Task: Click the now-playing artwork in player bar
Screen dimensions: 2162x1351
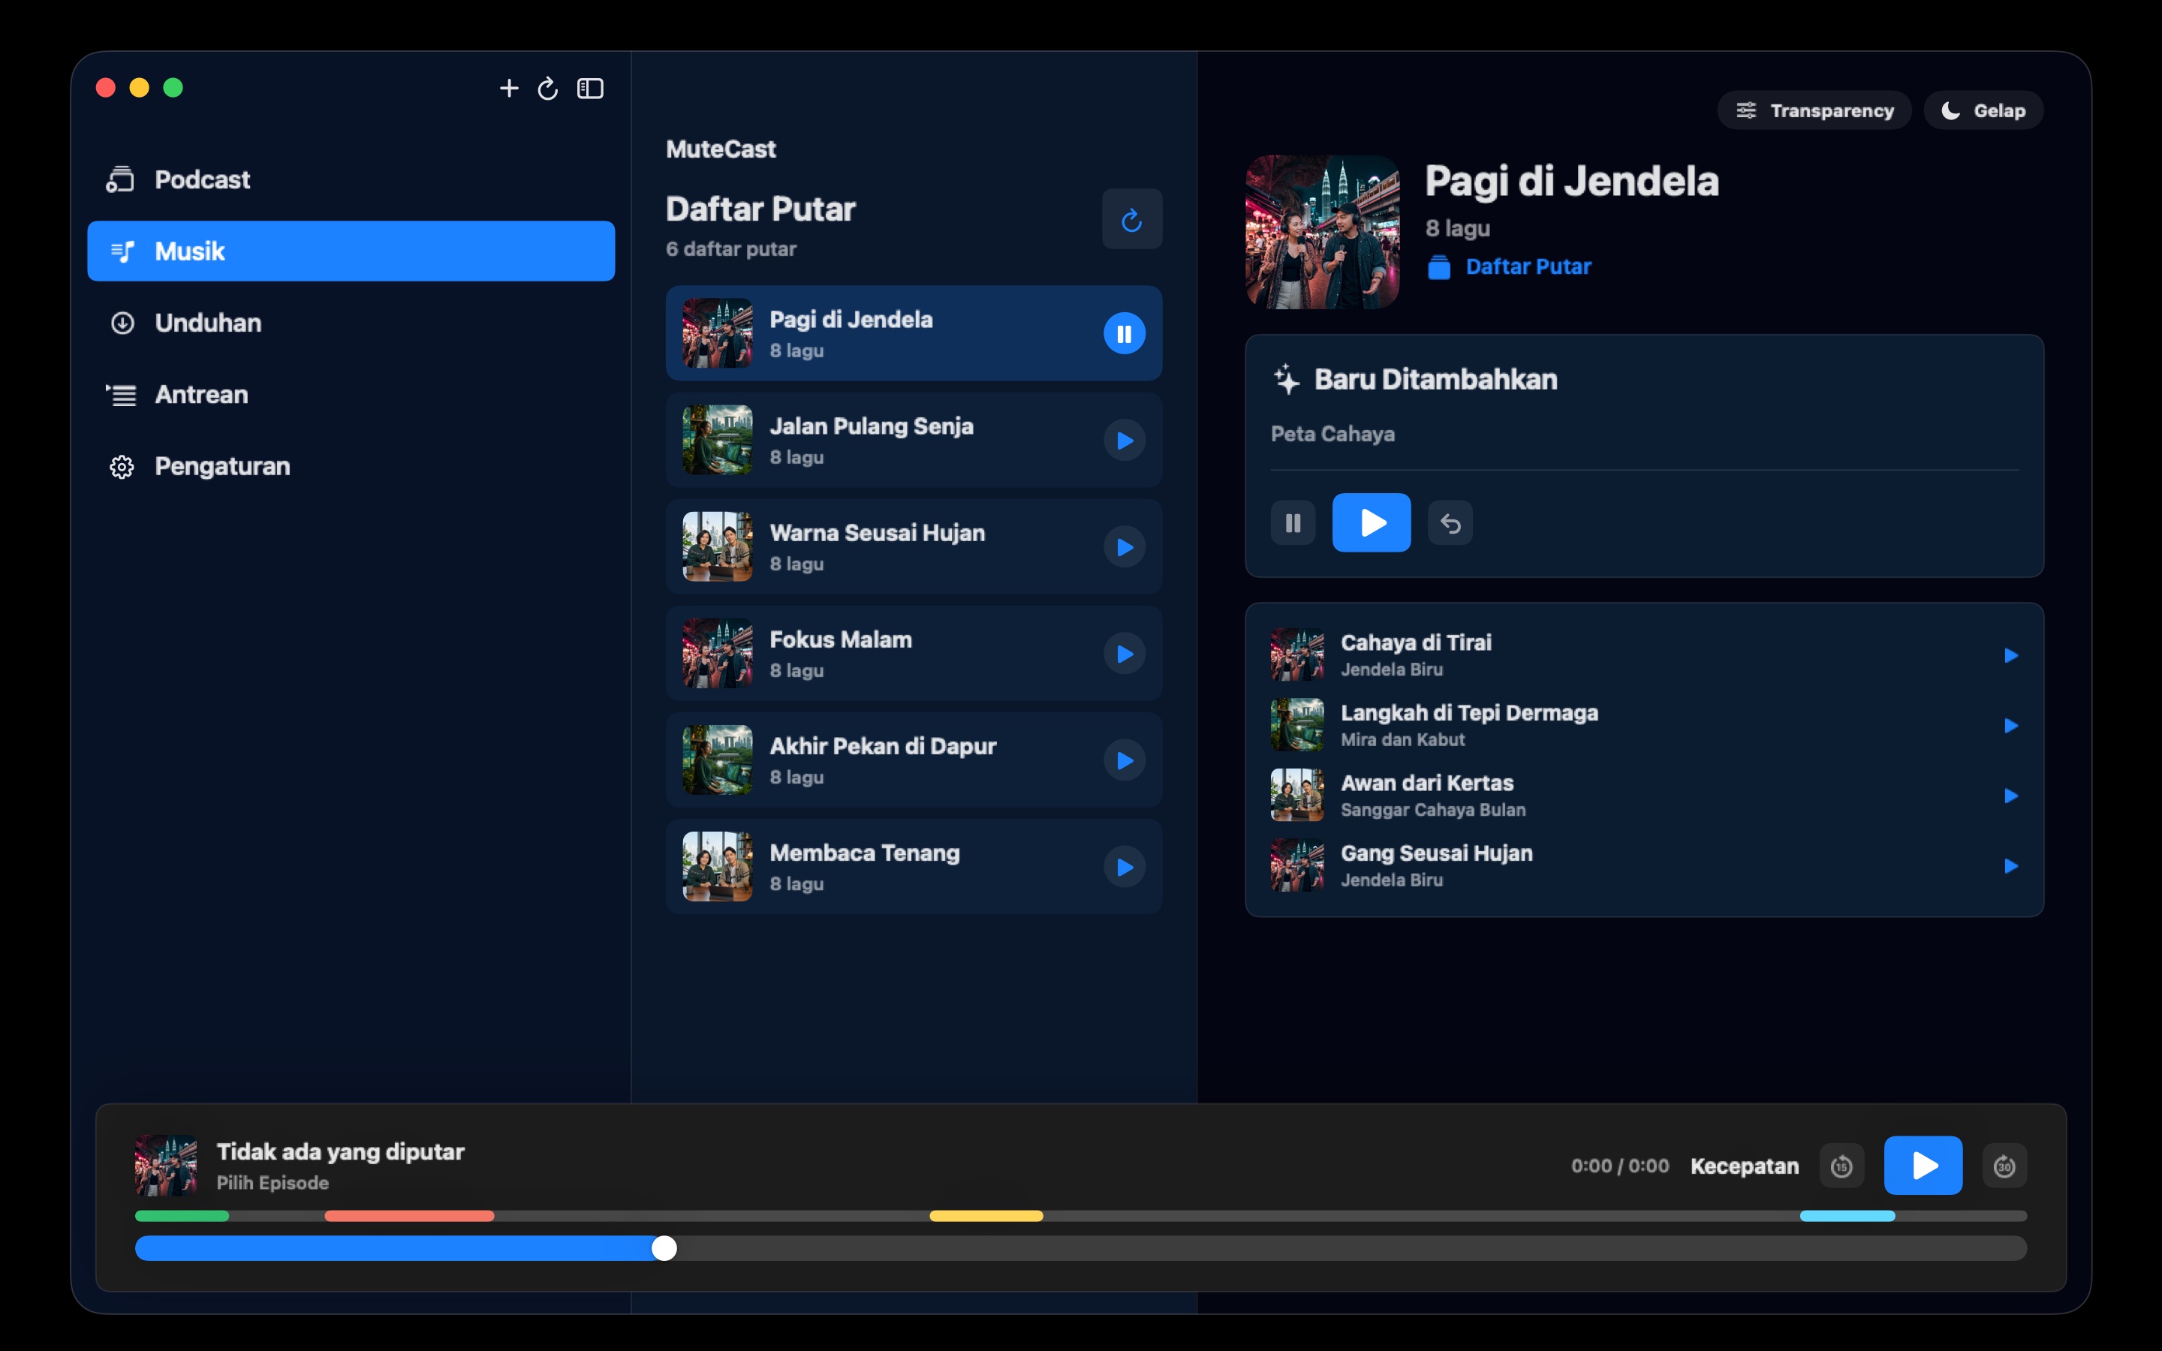Action: click(165, 1165)
